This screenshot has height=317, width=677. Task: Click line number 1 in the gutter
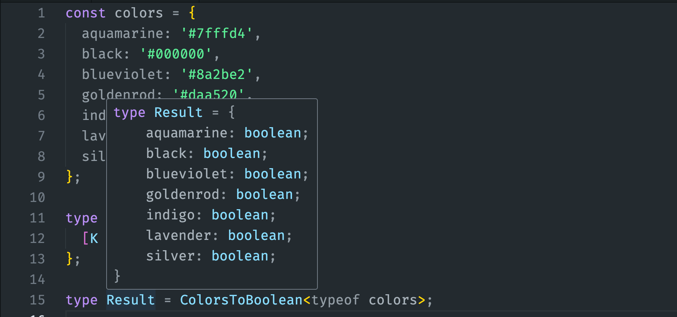tap(41, 13)
